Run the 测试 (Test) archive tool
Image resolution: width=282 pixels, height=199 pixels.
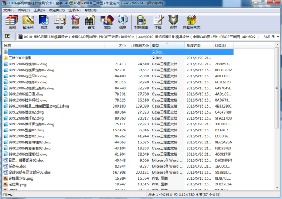coord(44,22)
